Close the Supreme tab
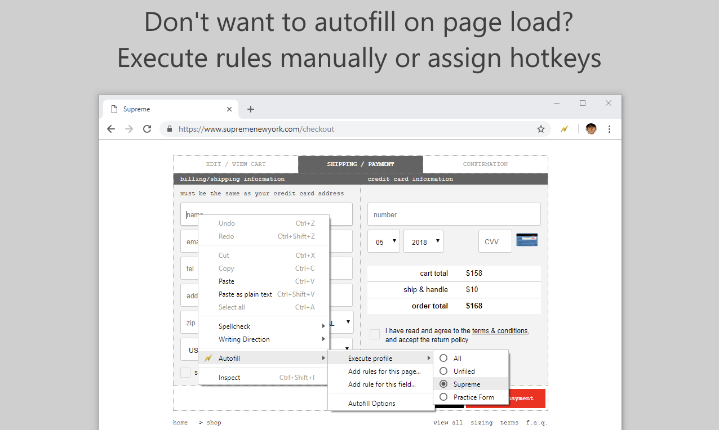Image resolution: width=719 pixels, height=430 pixels. [229, 109]
